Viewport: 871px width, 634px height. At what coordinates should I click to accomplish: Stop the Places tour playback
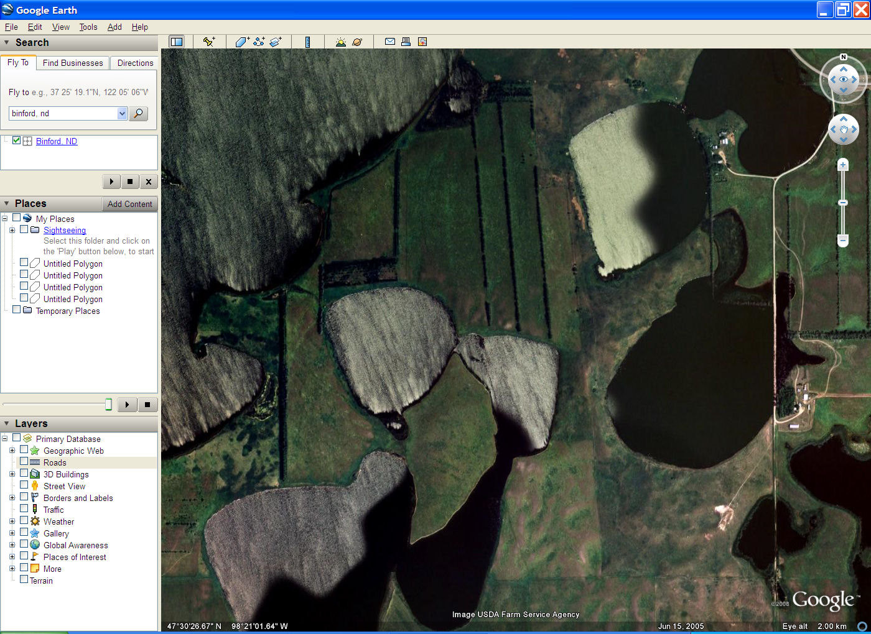147,405
